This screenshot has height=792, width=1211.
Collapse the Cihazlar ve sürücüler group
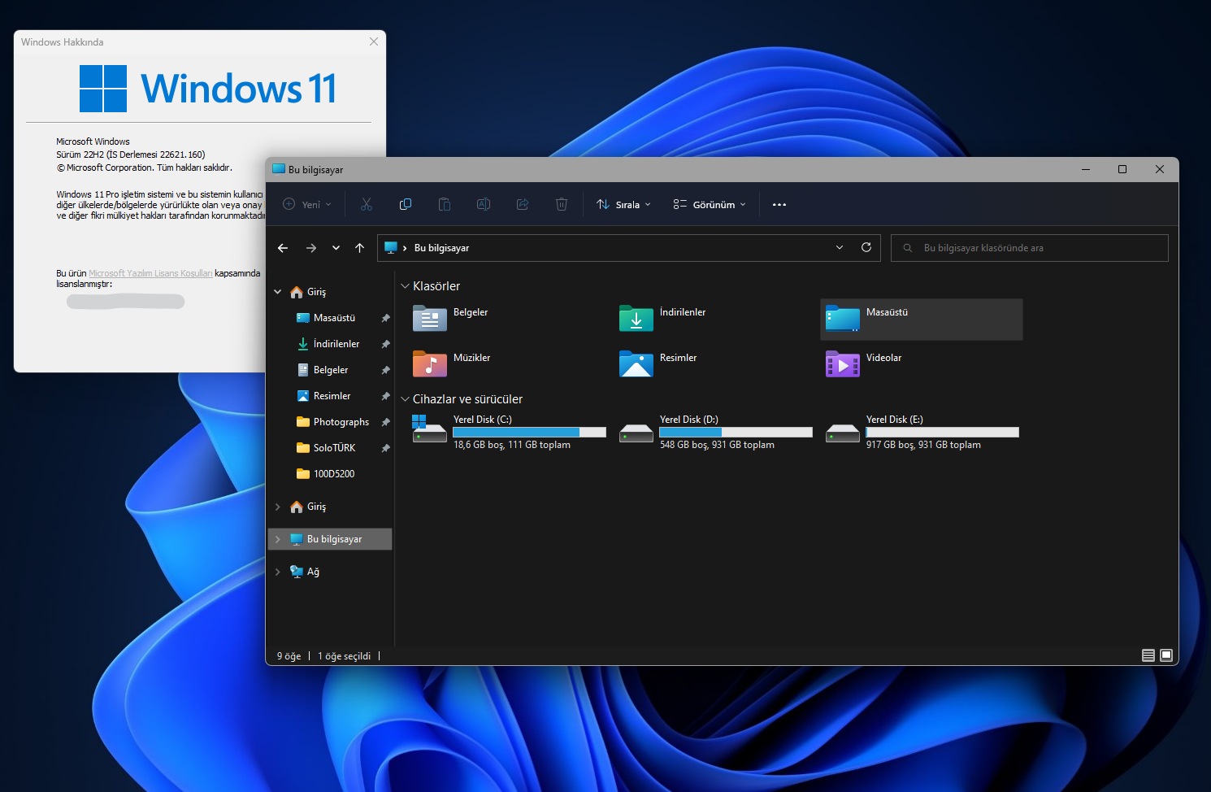click(x=405, y=399)
